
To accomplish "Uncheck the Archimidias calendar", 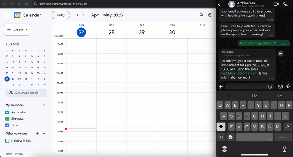I will (x=7, y=112).
